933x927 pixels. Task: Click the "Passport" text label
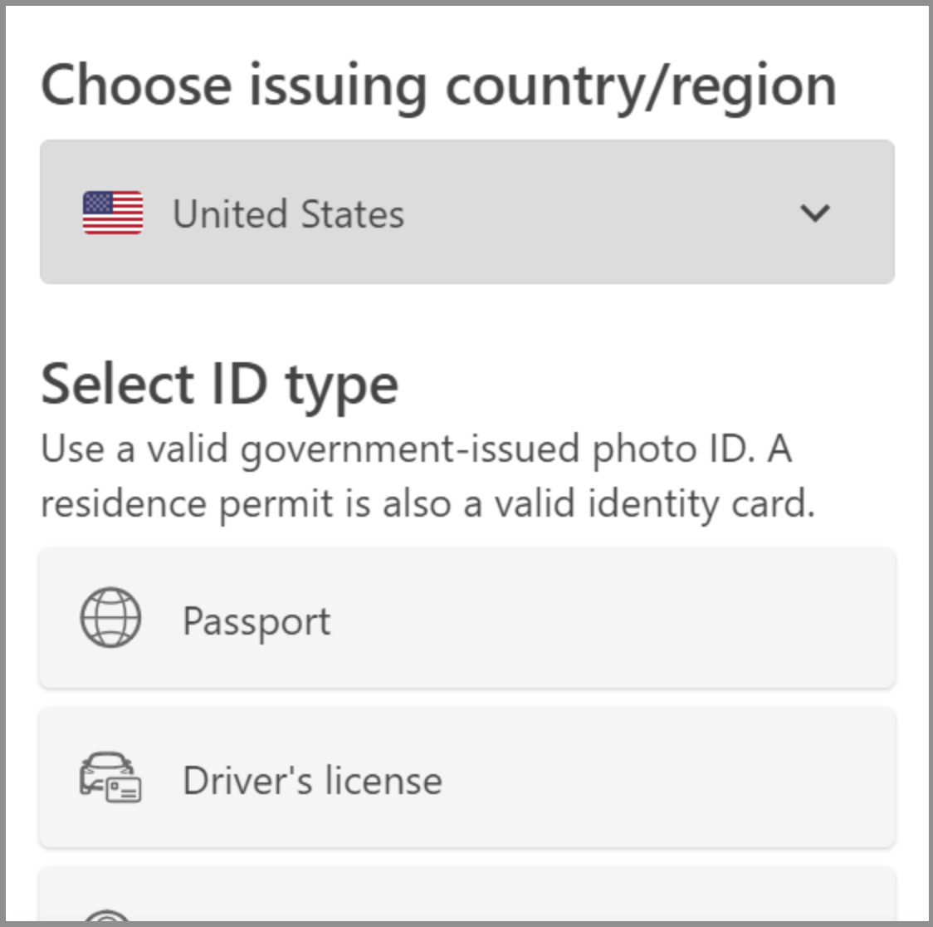tap(256, 621)
